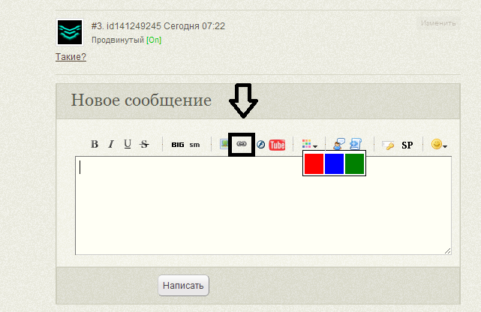Image resolution: width=481 pixels, height=312 pixels.
Task: Apply underline formatting with U icon
Action: (128, 144)
